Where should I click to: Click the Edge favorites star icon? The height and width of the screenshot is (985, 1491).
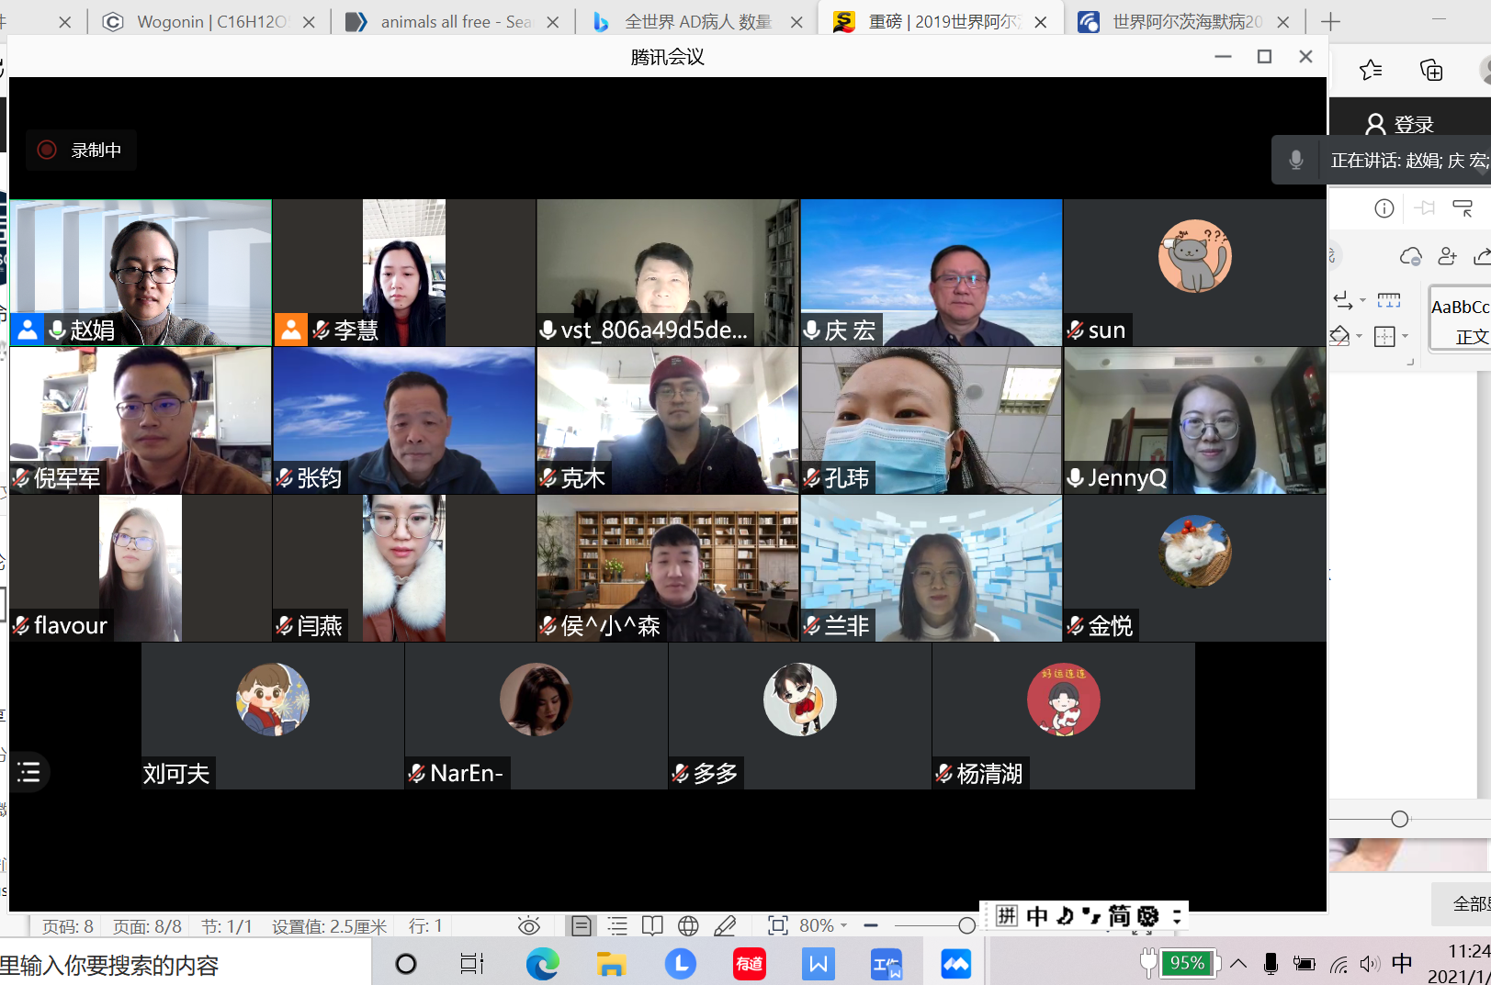click(1371, 71)
